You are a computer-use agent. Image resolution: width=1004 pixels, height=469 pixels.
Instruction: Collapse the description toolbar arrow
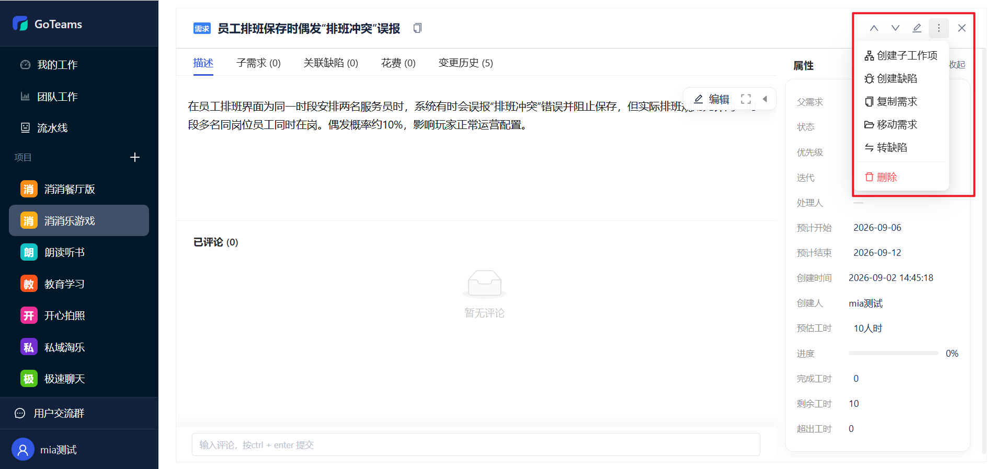(765, 99)
